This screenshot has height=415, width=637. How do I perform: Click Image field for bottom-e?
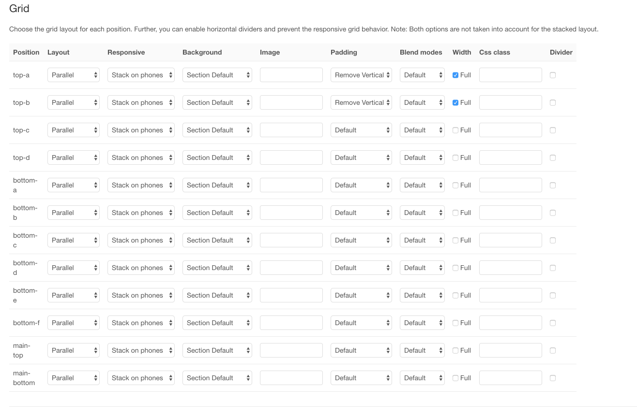[291, 295]
